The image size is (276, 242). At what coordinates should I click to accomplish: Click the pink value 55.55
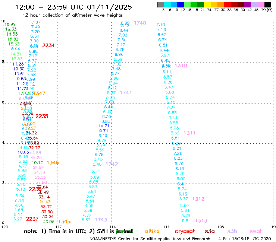pos(40,177)
